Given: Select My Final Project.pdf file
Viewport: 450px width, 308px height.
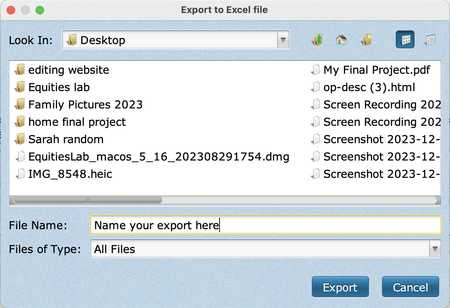Looking at the screenshot, I should 377,70.
